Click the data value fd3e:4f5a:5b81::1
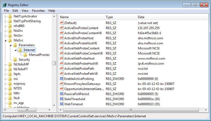The image size is (211, 121). [x=149, y=33]
